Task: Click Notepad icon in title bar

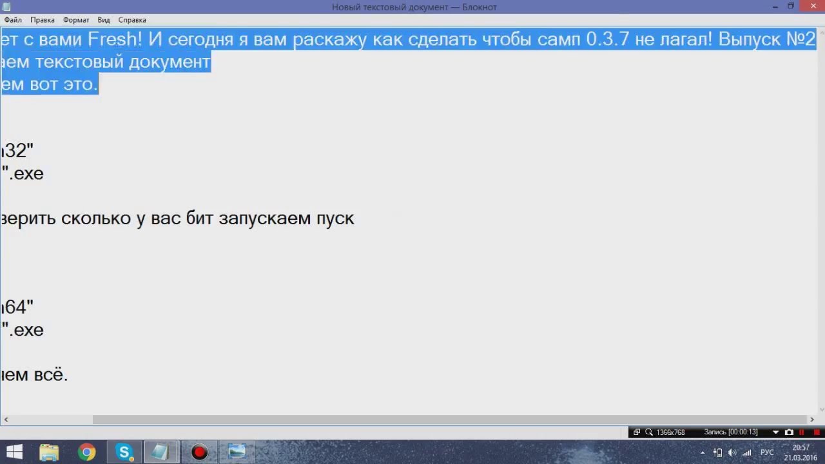Action: [x=6, y=6]
